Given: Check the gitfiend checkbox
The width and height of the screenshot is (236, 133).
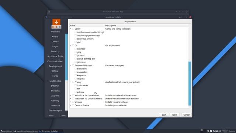Looking at the screenshot, I should coord(76,55).
